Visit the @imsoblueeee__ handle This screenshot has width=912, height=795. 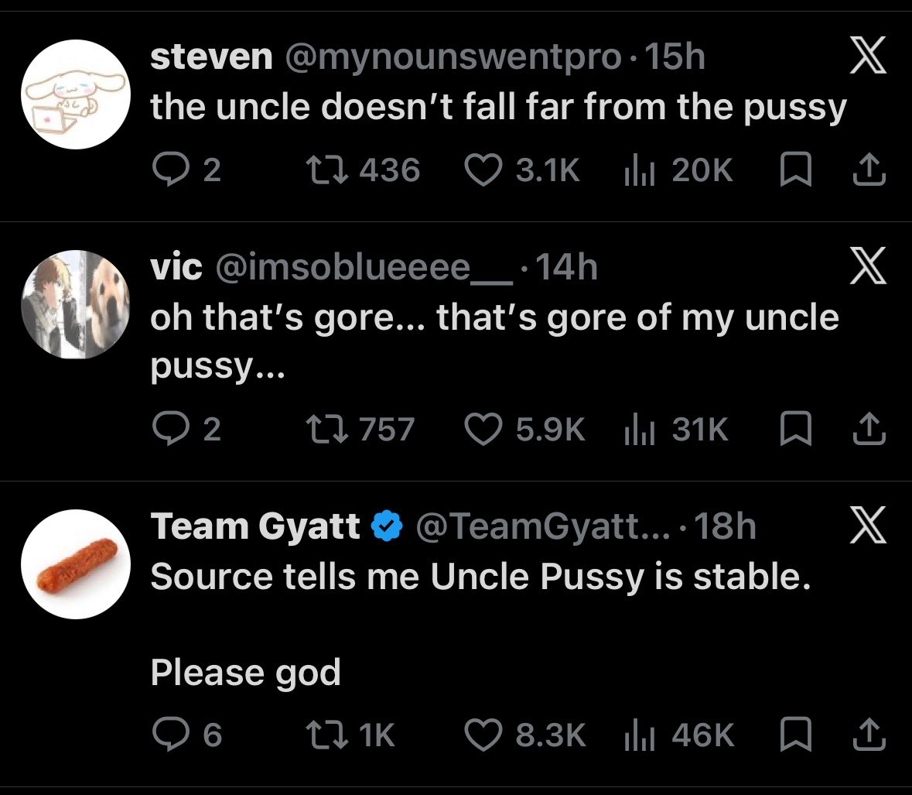(x=364, y=268)
